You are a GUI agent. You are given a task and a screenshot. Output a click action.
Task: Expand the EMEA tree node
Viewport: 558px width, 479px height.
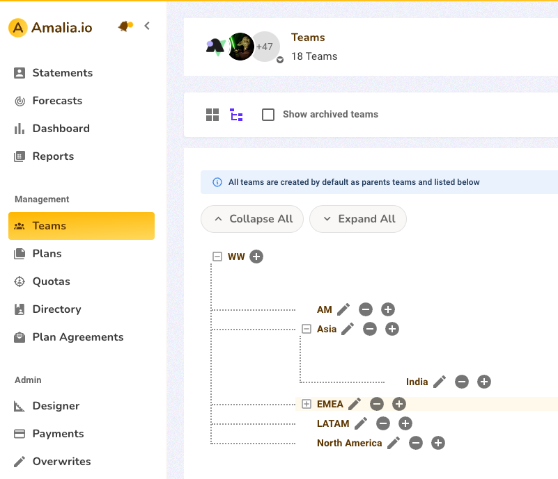[x=307, y=404]
